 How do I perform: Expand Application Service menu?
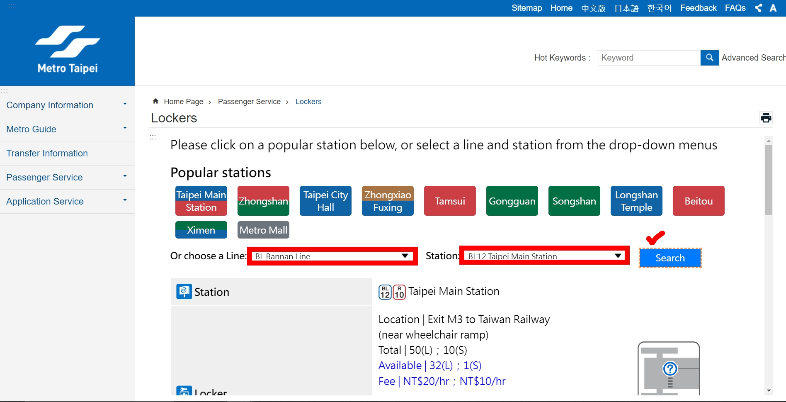click(x=67, y=201)
